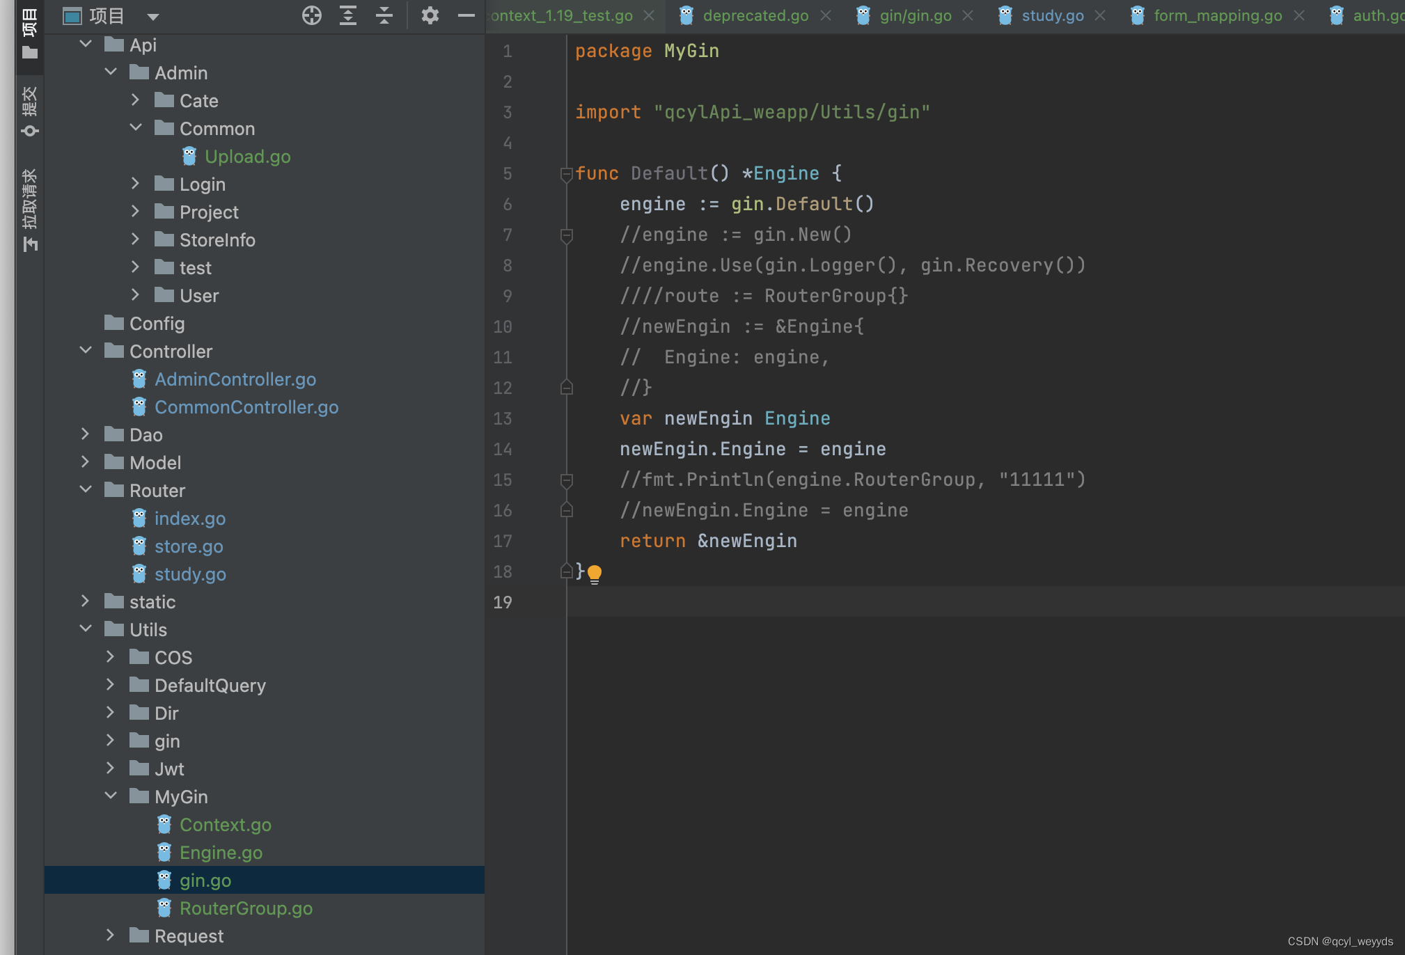Expand the Dao folder

tap(85, 434)
